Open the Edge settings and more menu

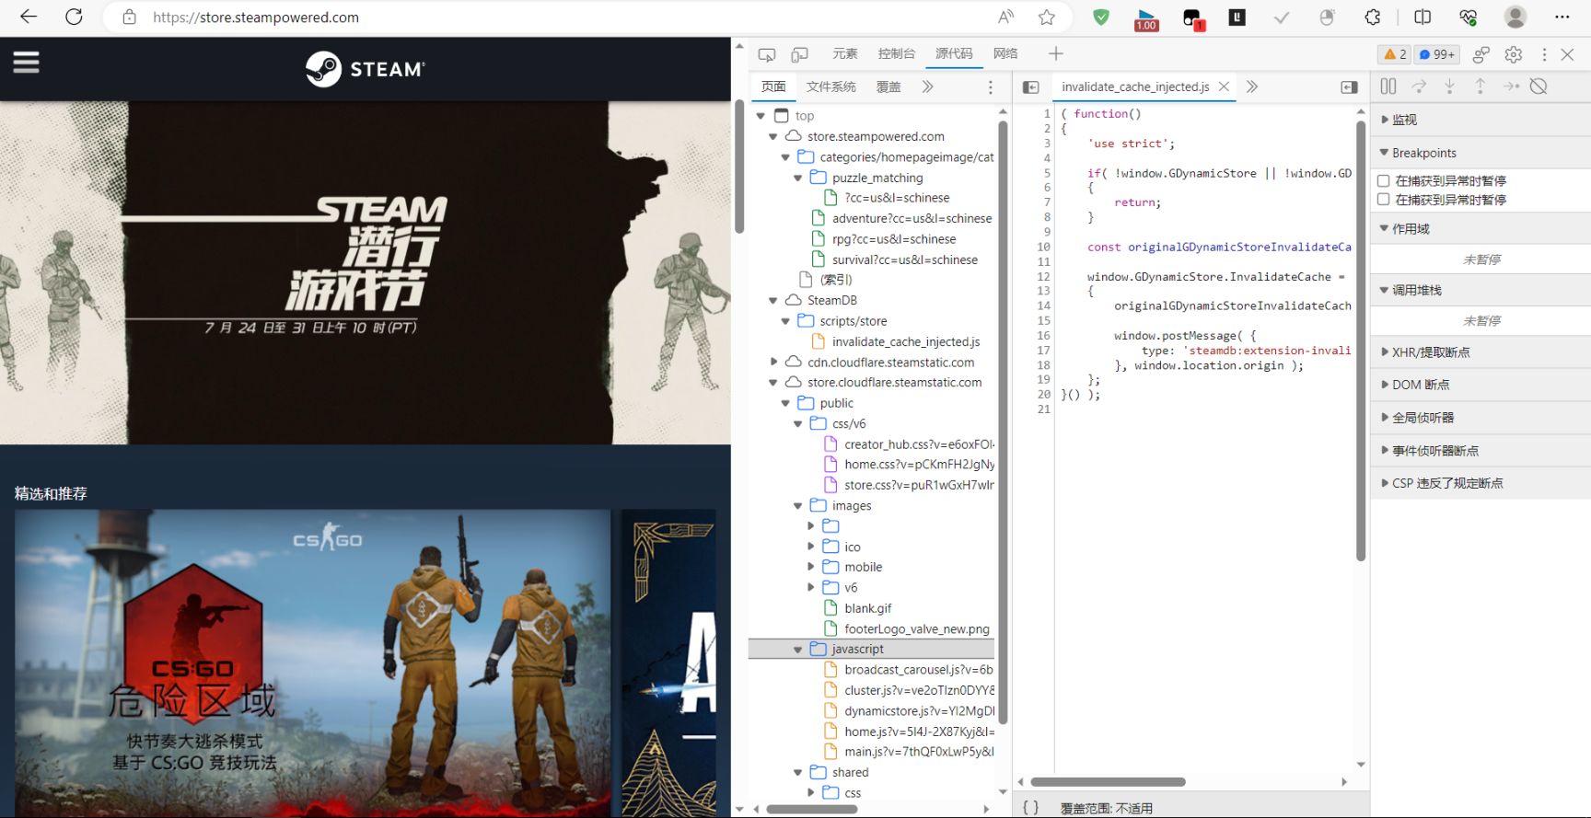(x=1562, y=17)
